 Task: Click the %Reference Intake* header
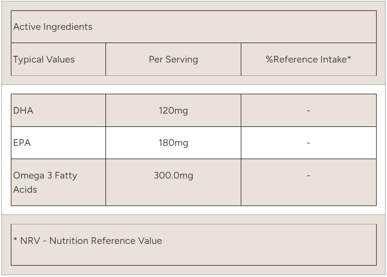click(x=308, y=60)
